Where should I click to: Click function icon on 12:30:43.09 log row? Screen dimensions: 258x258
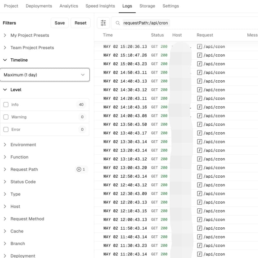199,193
